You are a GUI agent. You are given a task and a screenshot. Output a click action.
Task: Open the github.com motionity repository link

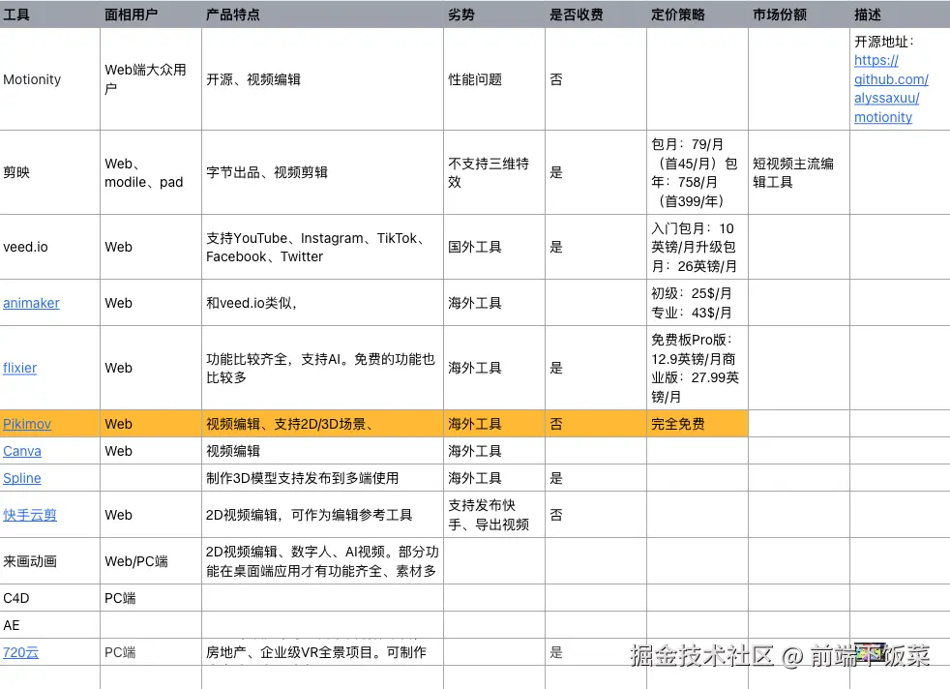pos(891,88)
